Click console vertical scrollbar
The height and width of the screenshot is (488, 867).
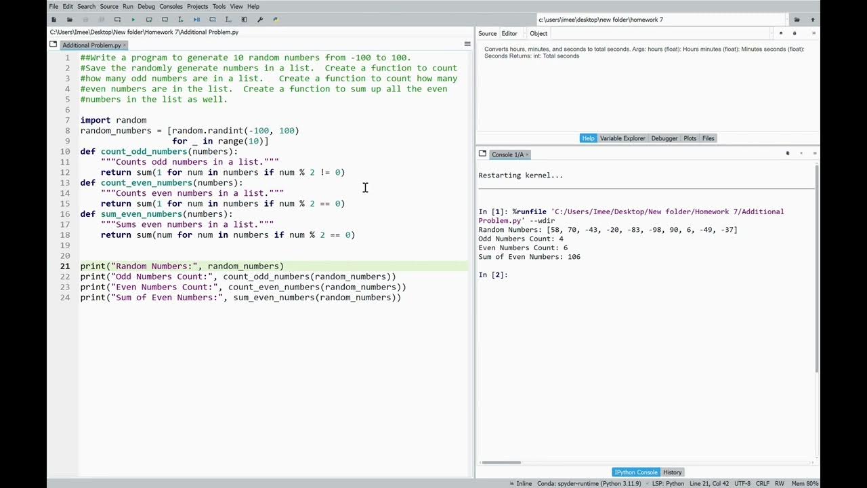(816, 268)
